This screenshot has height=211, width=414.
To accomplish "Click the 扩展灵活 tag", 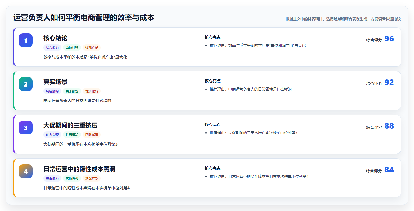I will pos(72,135).
